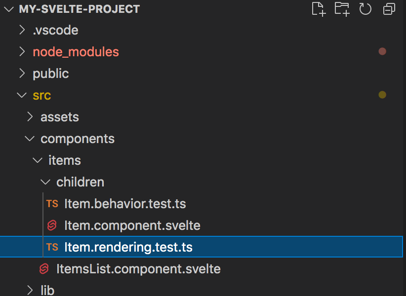Open Item.behavior.test.ts file
Viewport: 406px width, 296px height.
(x=125, y=204)
